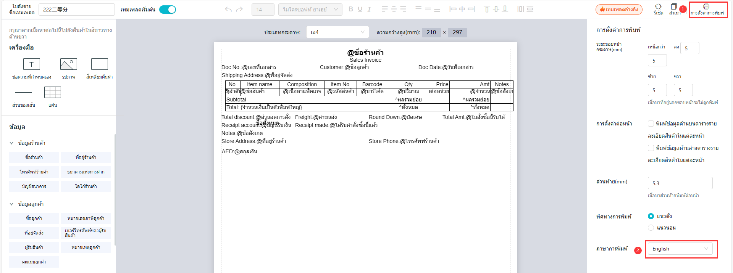Align elements to bottom edge

pos(505,9)
